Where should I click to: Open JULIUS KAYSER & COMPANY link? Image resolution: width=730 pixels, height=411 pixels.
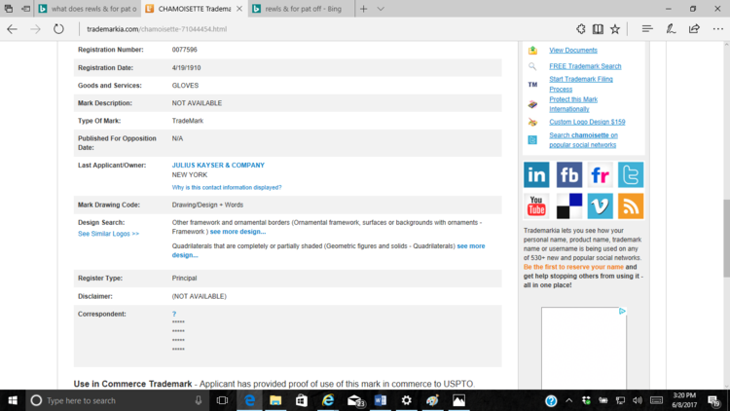tap(218, 165)
